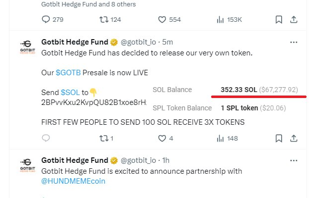Reply to the top tweet with 279 comments
The image size is (309, 198).
pyautogui.click(x=46, y=20)
